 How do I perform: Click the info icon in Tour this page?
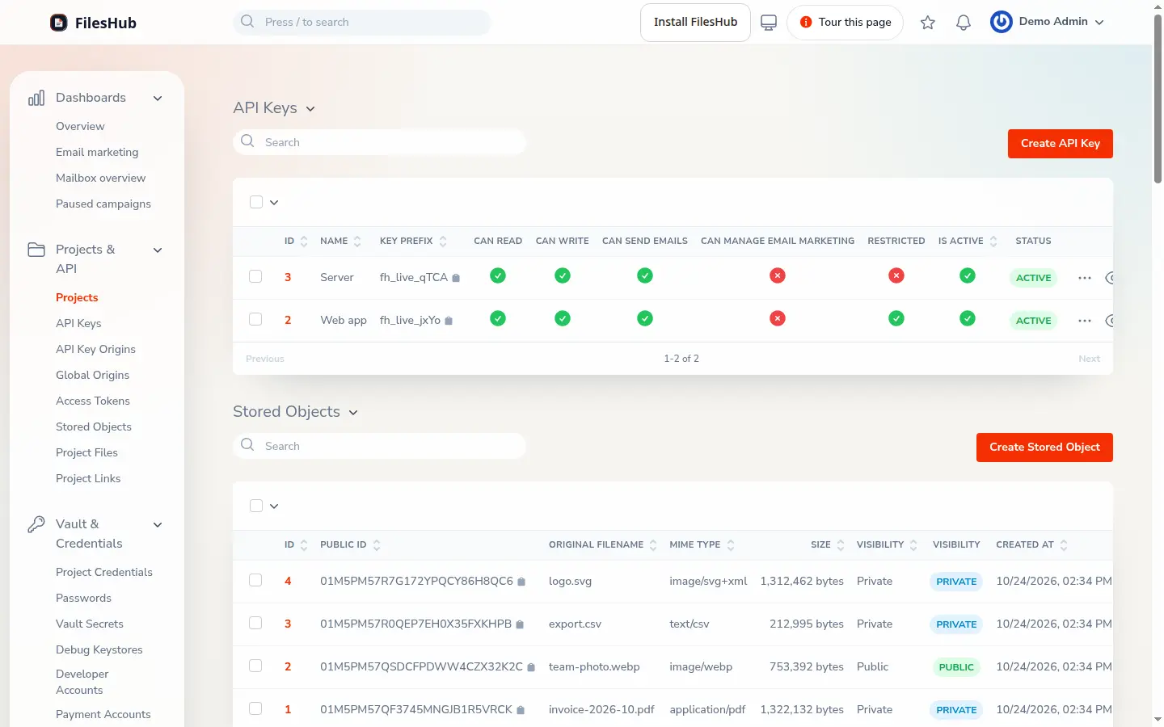(806, 23)
